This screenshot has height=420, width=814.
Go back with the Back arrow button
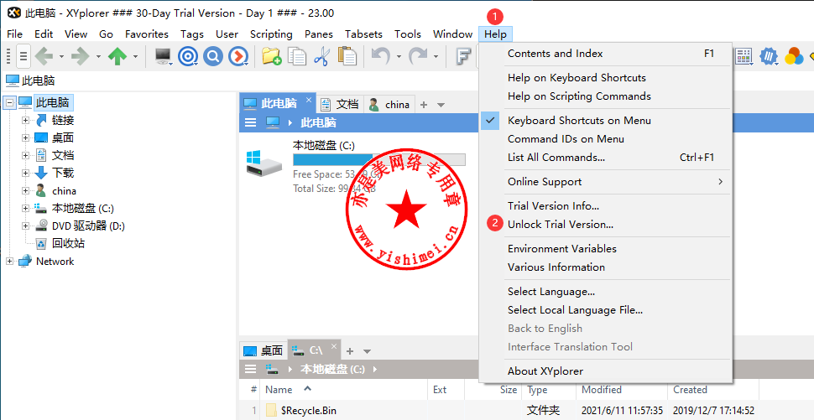(x=44, y=56)
